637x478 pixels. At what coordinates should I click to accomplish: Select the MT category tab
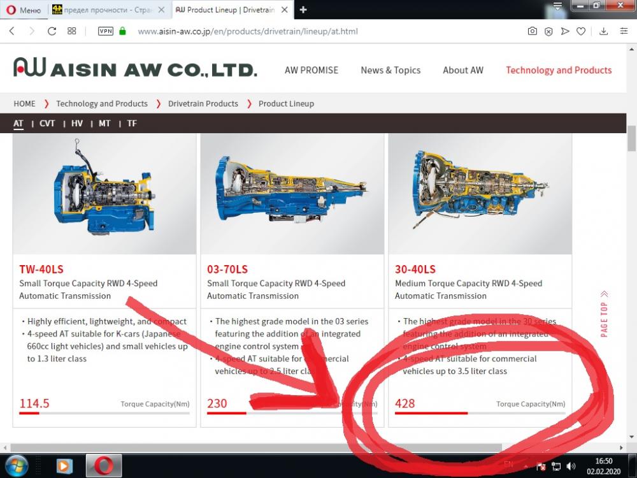(x=104, y=124)
